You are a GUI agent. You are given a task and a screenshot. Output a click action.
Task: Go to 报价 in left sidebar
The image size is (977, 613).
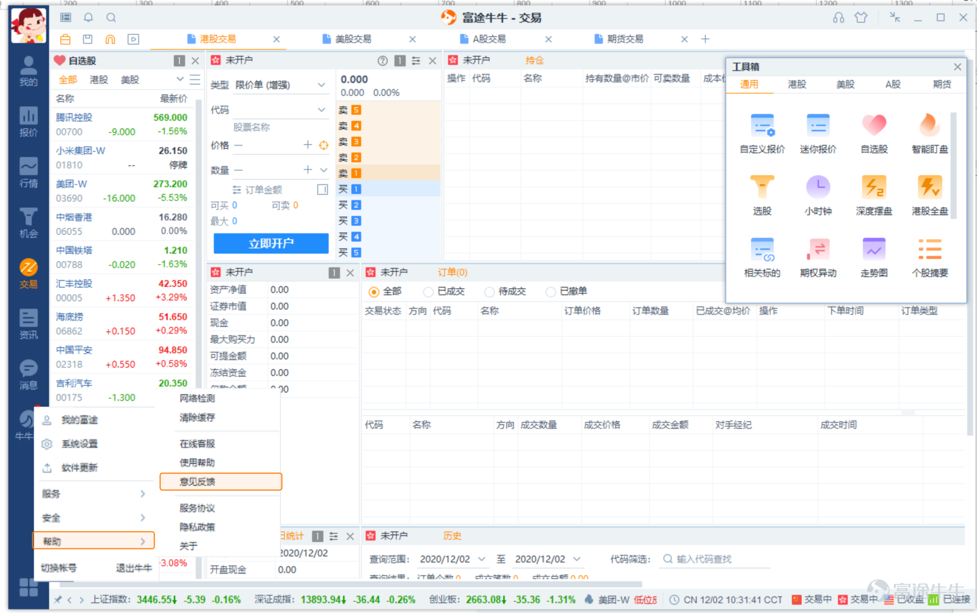[28, 122]
